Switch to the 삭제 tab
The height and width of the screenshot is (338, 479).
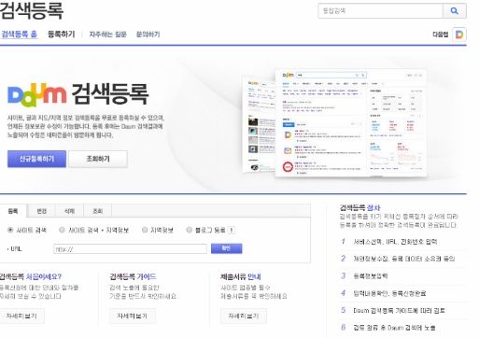click(x=69, y=211)
